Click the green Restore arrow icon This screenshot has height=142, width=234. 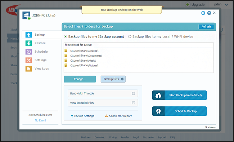point(29,43)
